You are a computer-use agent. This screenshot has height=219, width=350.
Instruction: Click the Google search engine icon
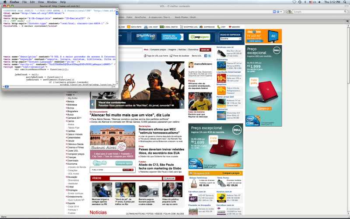click(x=289, y=12)
